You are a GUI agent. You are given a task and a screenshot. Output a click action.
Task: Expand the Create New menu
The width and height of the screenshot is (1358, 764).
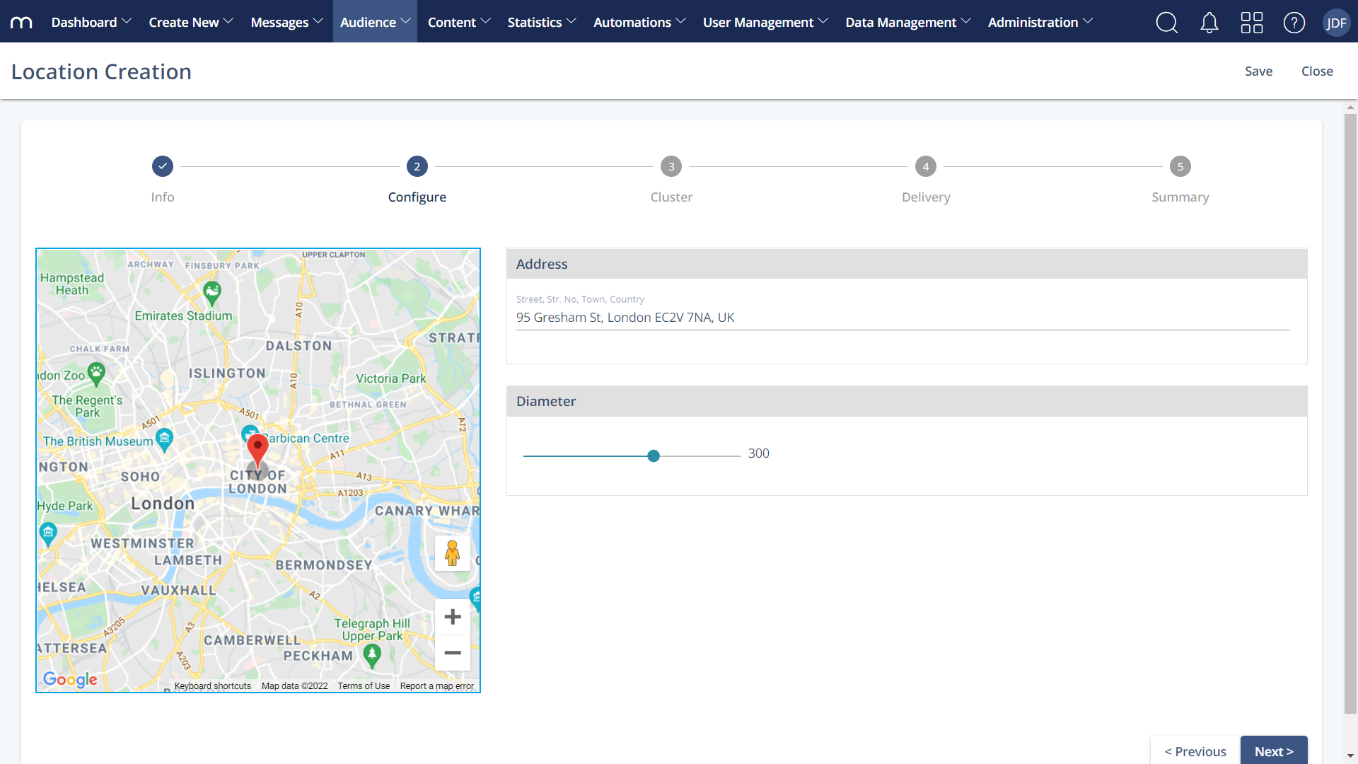191,22
